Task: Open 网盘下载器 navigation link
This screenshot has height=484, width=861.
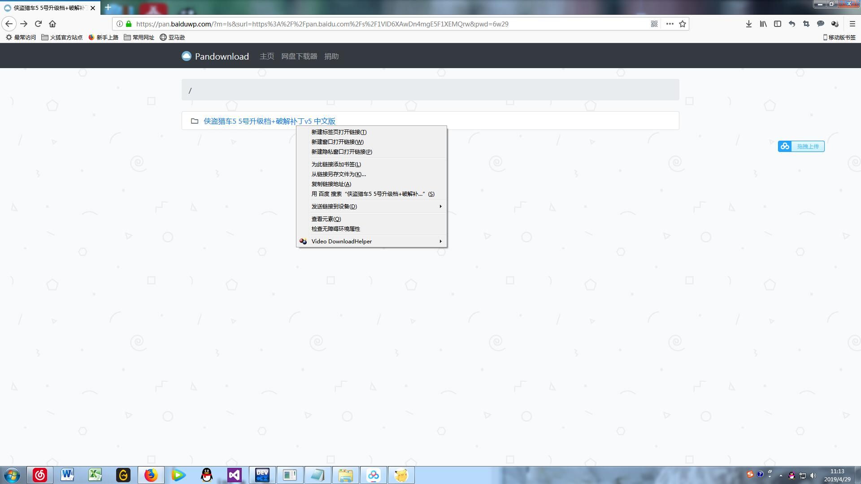Action: [x=299, y=56]
